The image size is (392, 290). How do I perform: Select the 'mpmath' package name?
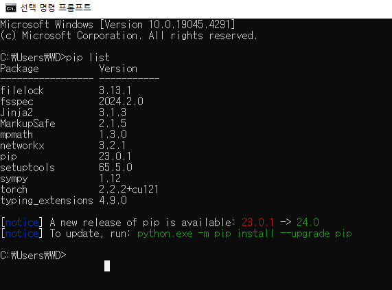tap(16, 135)
